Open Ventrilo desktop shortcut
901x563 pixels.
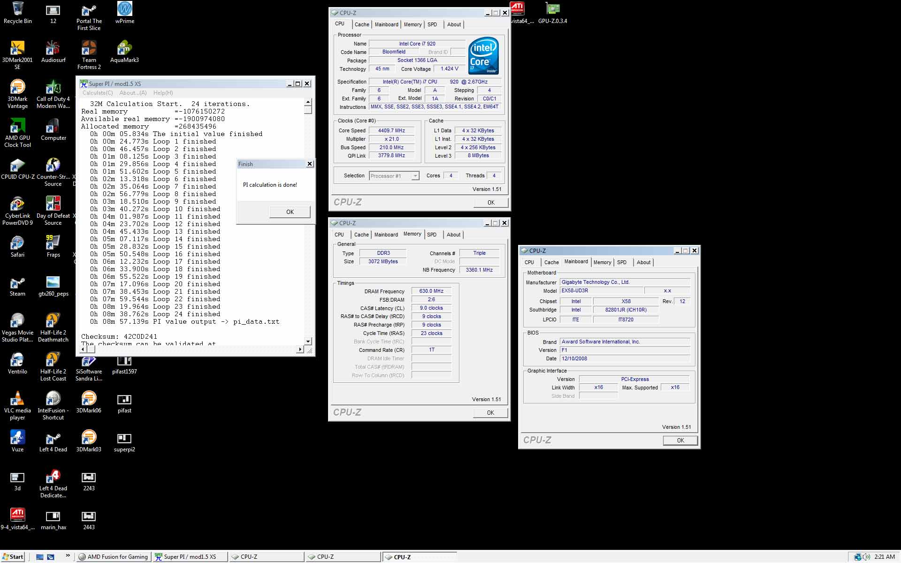pos(17,363)
